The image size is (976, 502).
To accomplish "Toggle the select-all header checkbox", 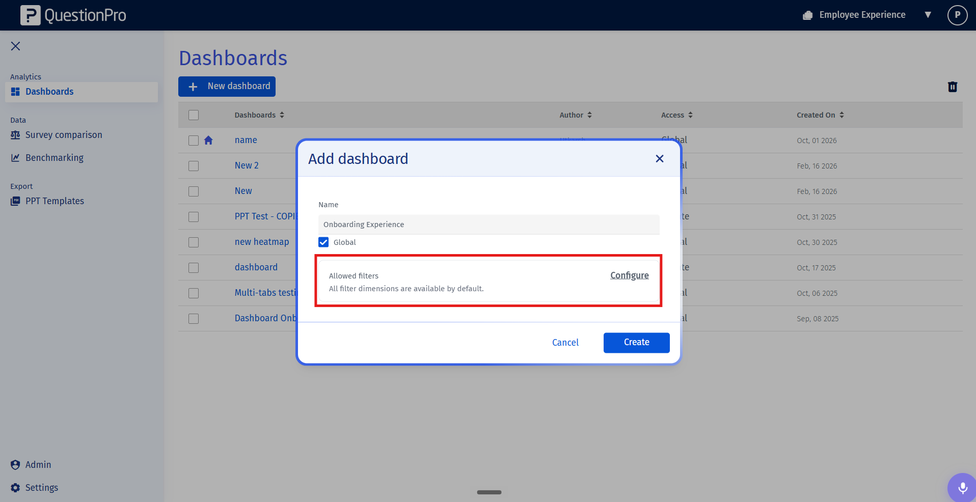I will (194, 115).
